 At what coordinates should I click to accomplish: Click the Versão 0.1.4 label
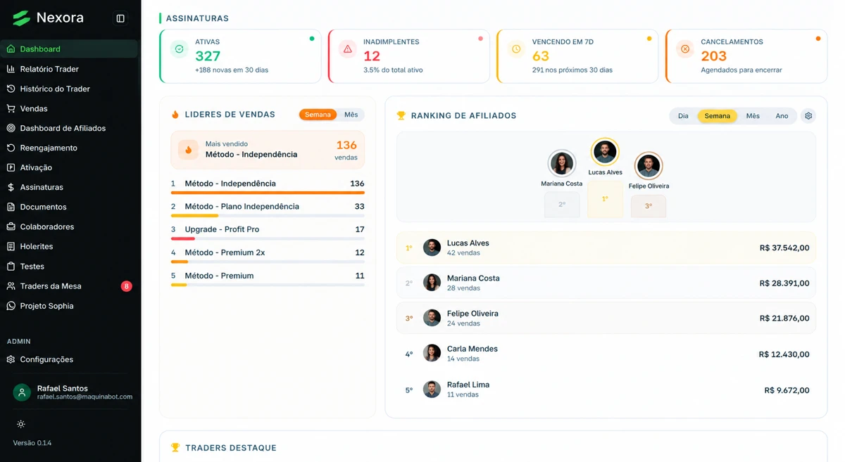(32, 443)
